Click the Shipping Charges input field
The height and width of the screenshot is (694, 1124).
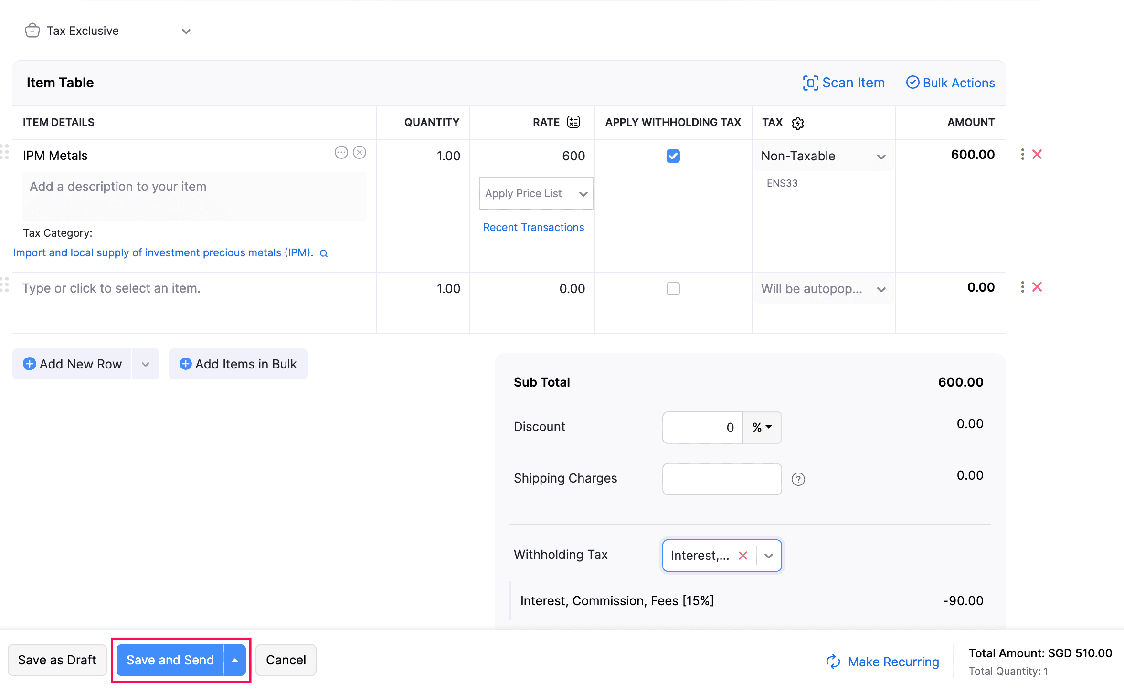pos(721,479)
